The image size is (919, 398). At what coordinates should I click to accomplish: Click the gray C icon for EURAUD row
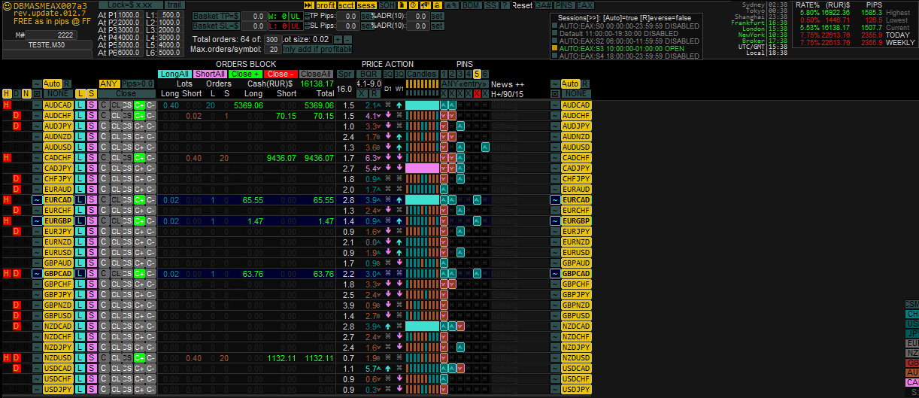pos(104,190)
